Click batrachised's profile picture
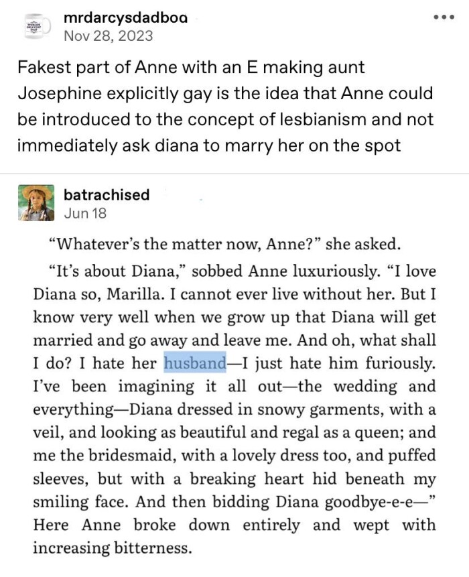The height and width of the screenshot is (577, 469). tap(37, 203)
